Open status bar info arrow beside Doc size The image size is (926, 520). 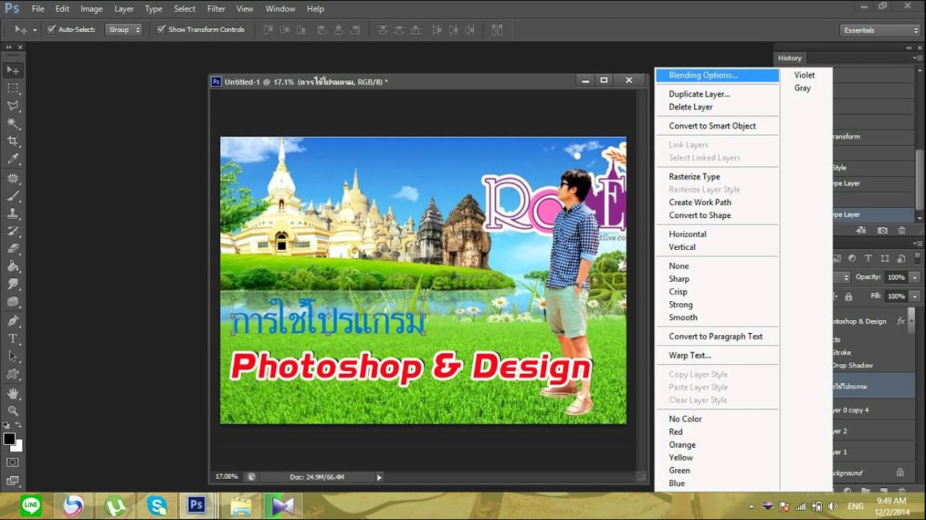379,477
